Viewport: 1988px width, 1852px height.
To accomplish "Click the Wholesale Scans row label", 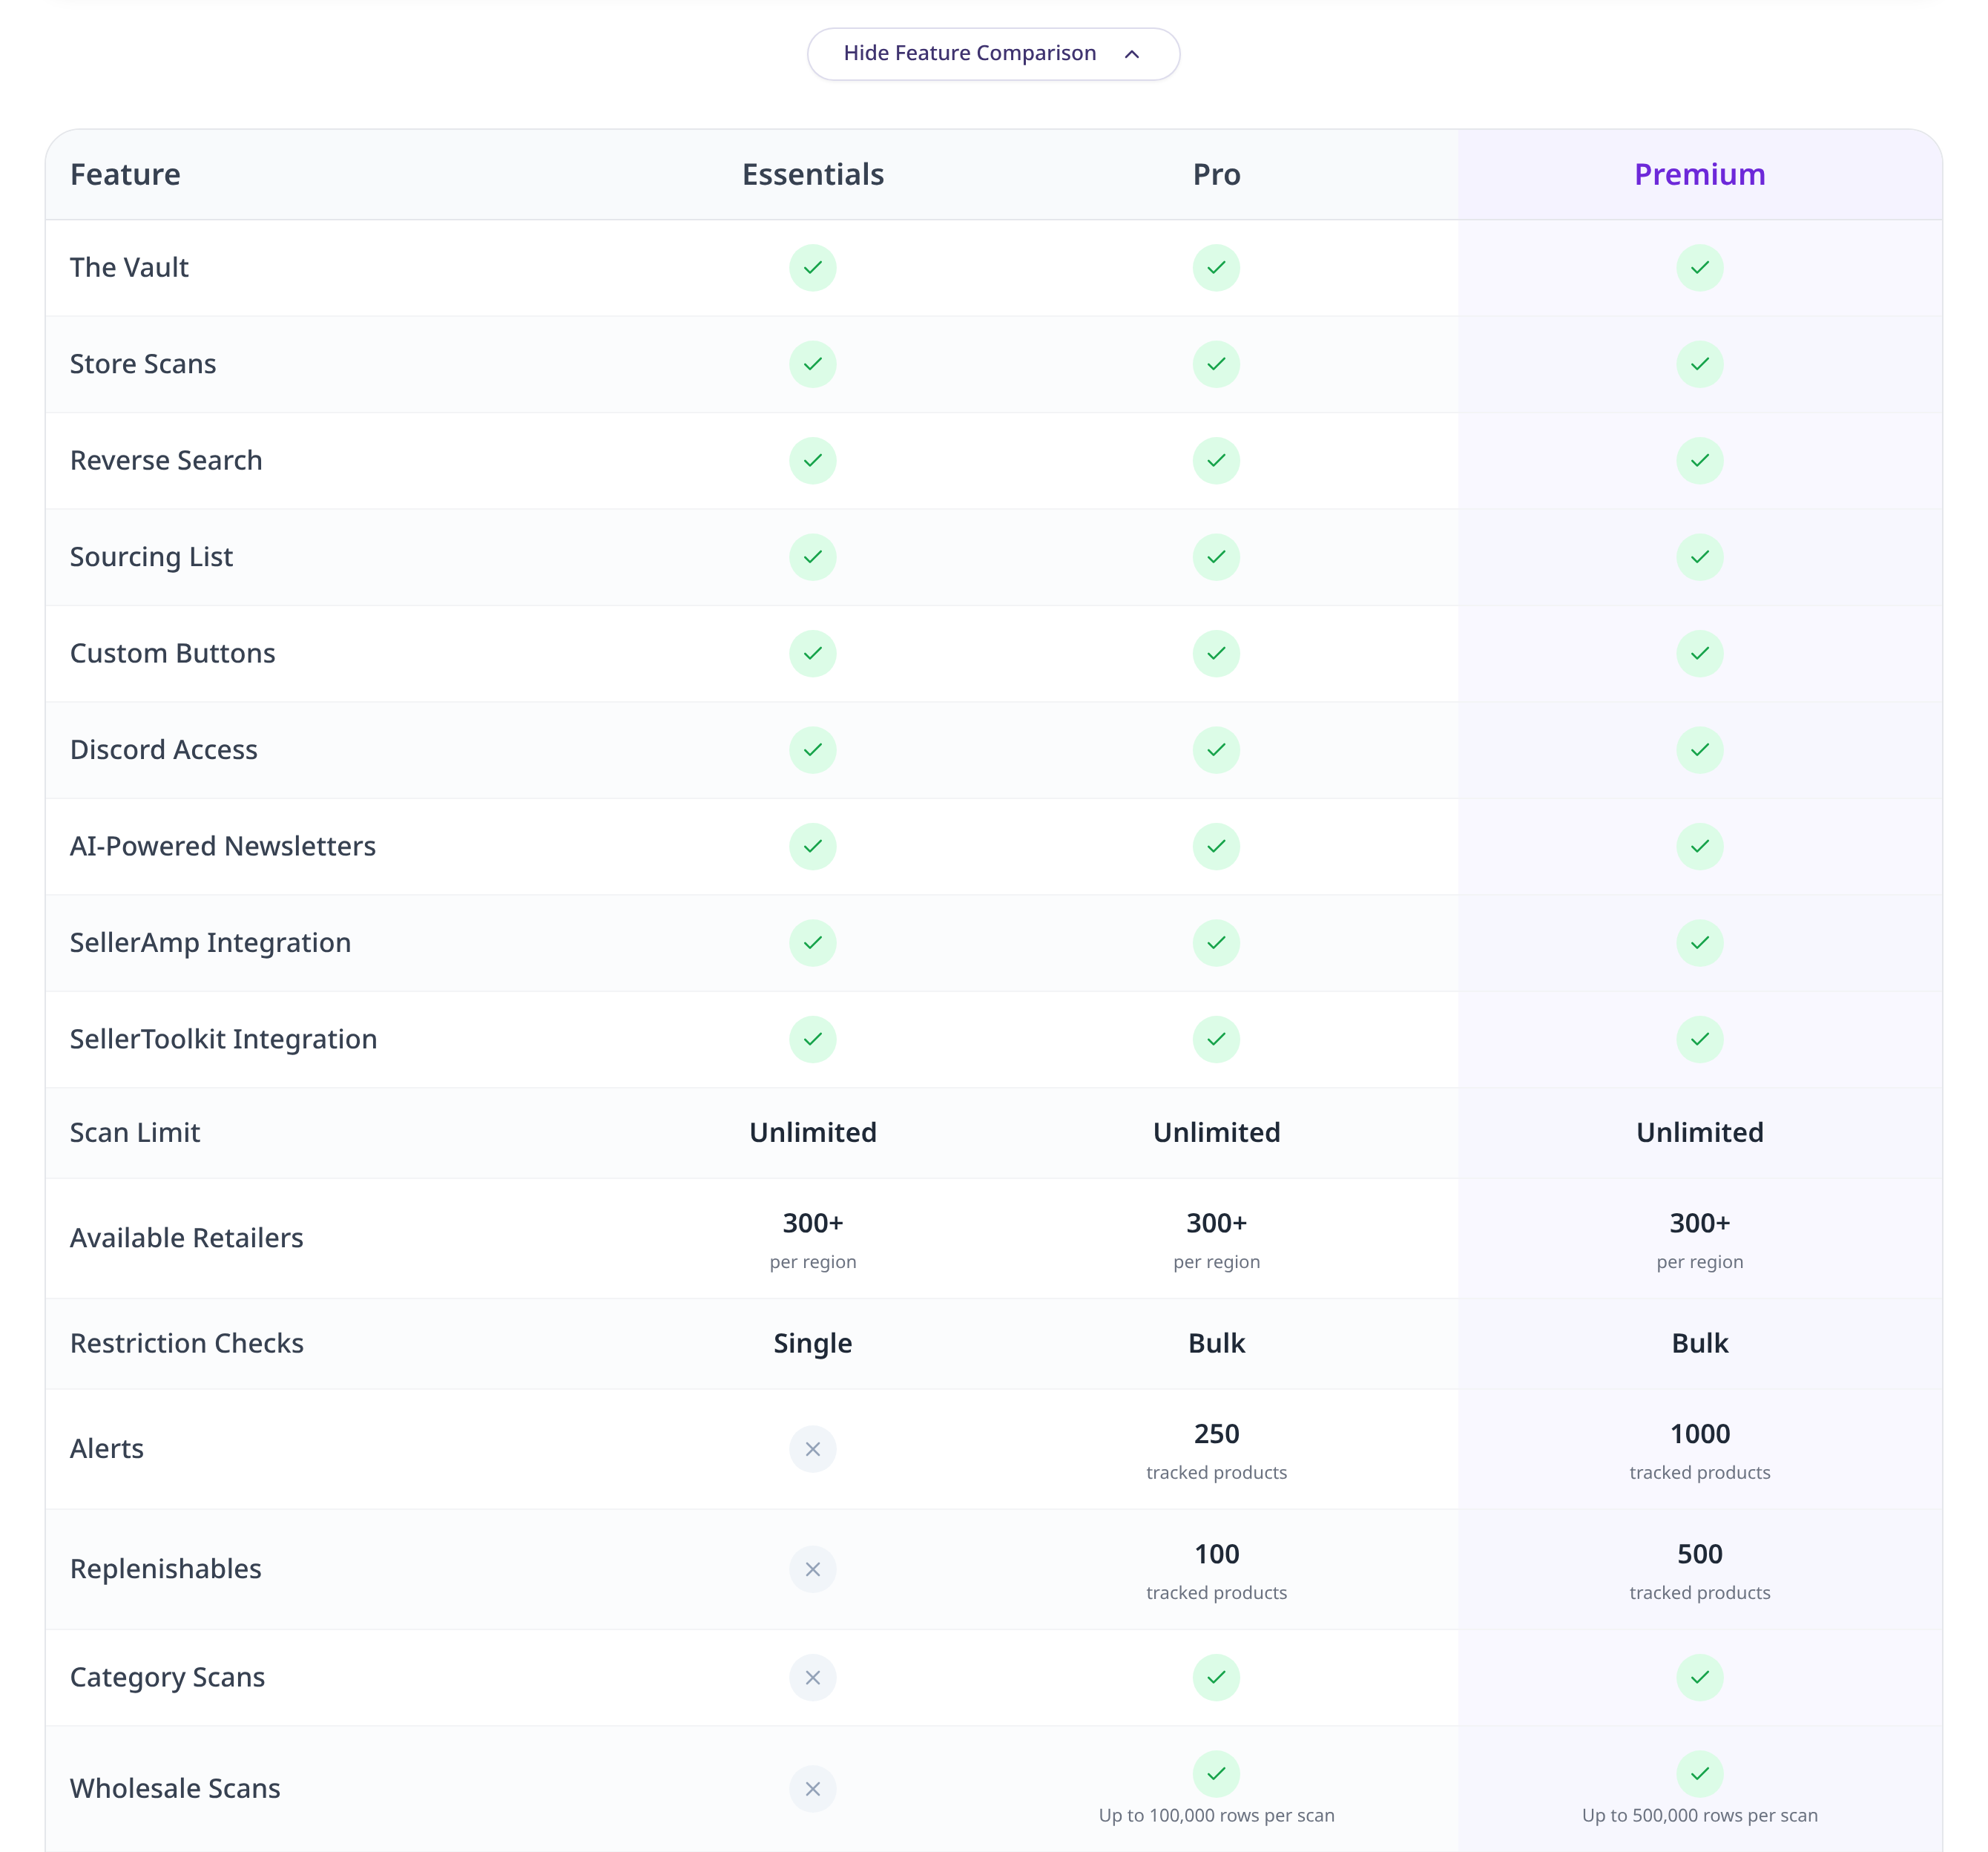I will [175, 1789].
